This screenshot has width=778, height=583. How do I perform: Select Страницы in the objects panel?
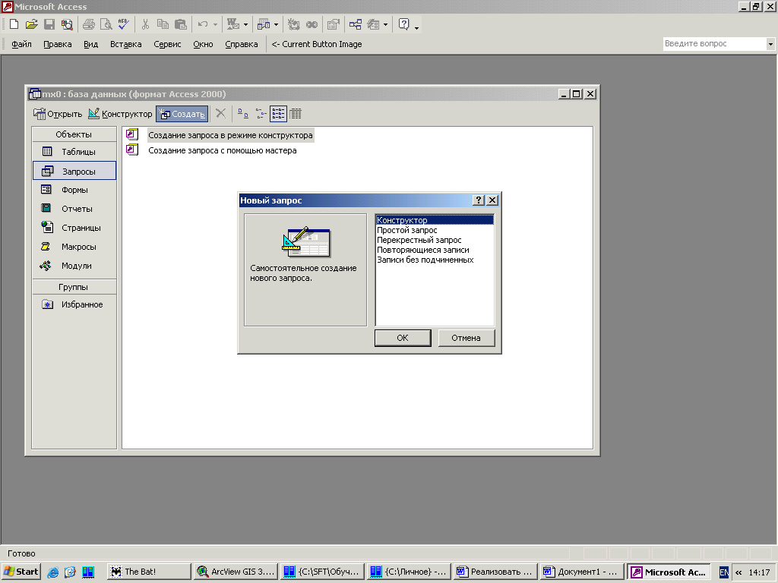74,228
